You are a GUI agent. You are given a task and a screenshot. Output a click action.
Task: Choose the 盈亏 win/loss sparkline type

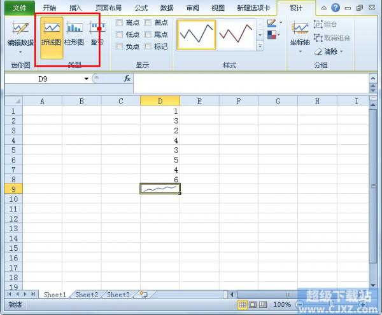click(97, 36)
